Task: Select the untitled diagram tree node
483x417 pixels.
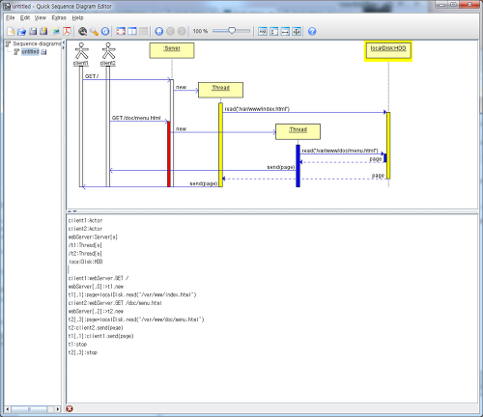Action: pyautogui.click(x=30, y=52)
